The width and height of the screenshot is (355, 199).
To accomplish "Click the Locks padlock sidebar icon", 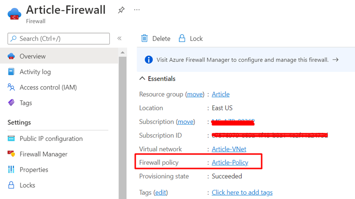I will (11, 185).
